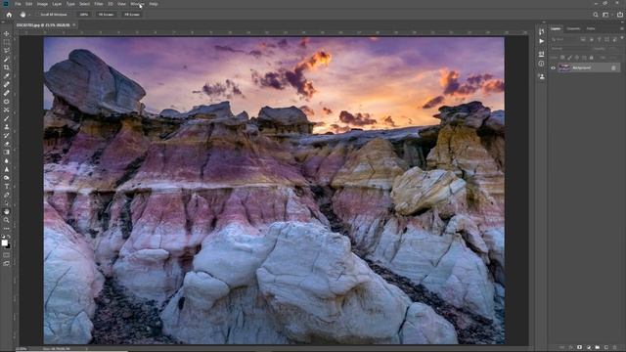Click the Fill Screen button
The width and height of the screenshot is (626, 352).
[132, 15]
